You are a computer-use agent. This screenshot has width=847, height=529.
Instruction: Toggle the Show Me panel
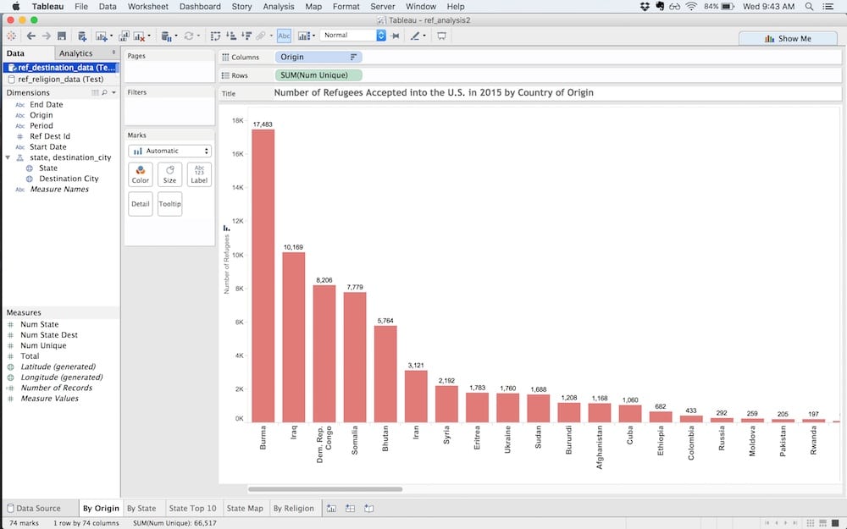click(787, 37)
